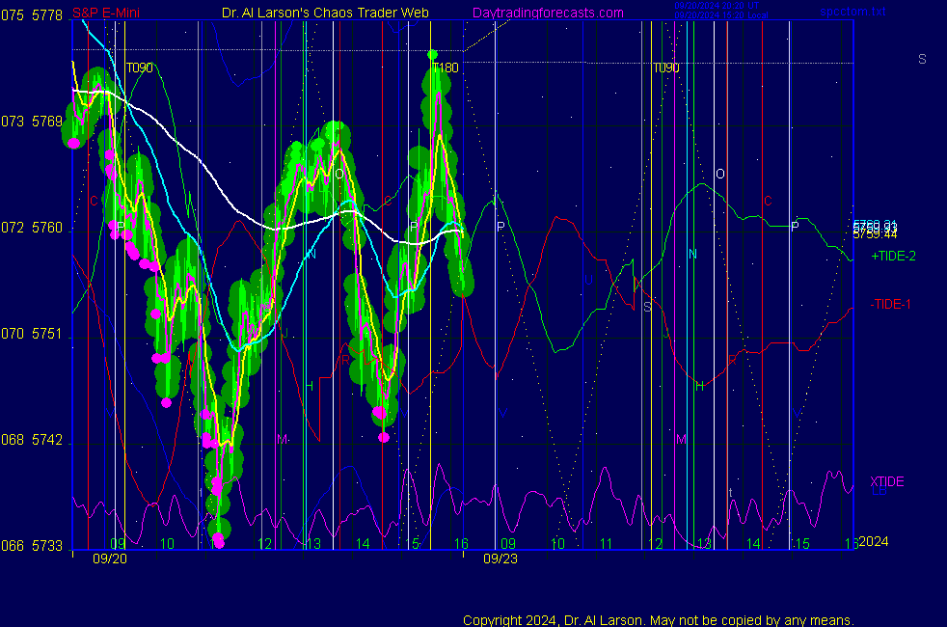Click the "T090" label in the 09/23 session

666,68
